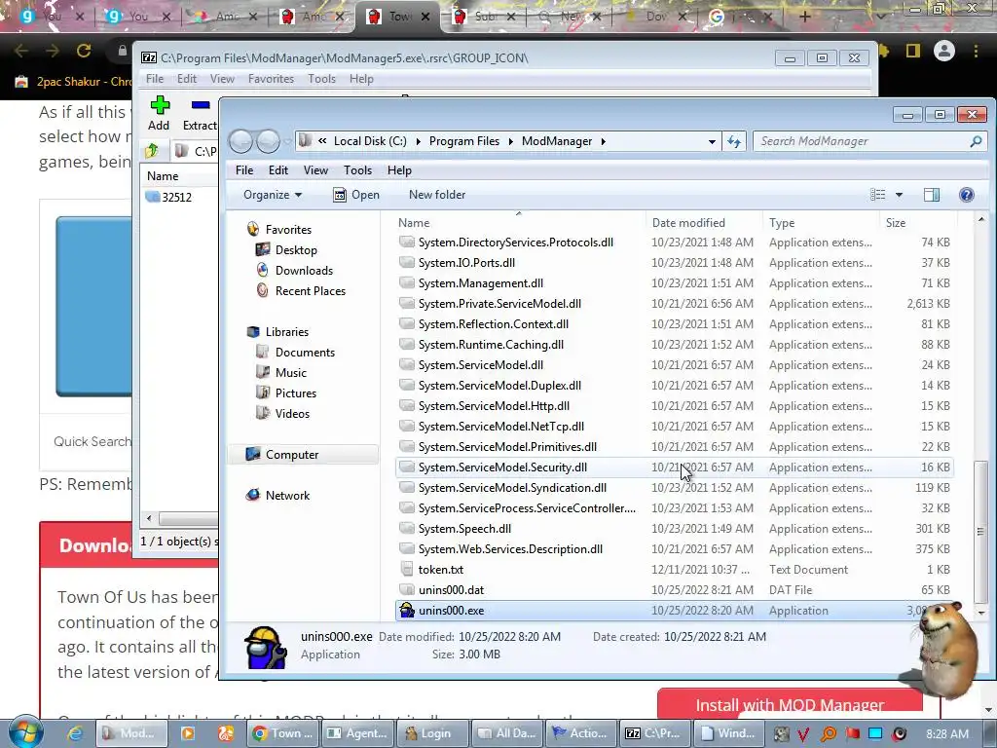Viewport: 997px width, 748px height.
Task: Click the 7-Zip up-folder arrow icon
Action: tap(151, 151)
